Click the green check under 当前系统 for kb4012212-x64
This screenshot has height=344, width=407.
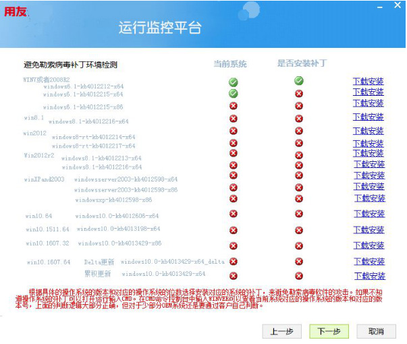[234, 82]
